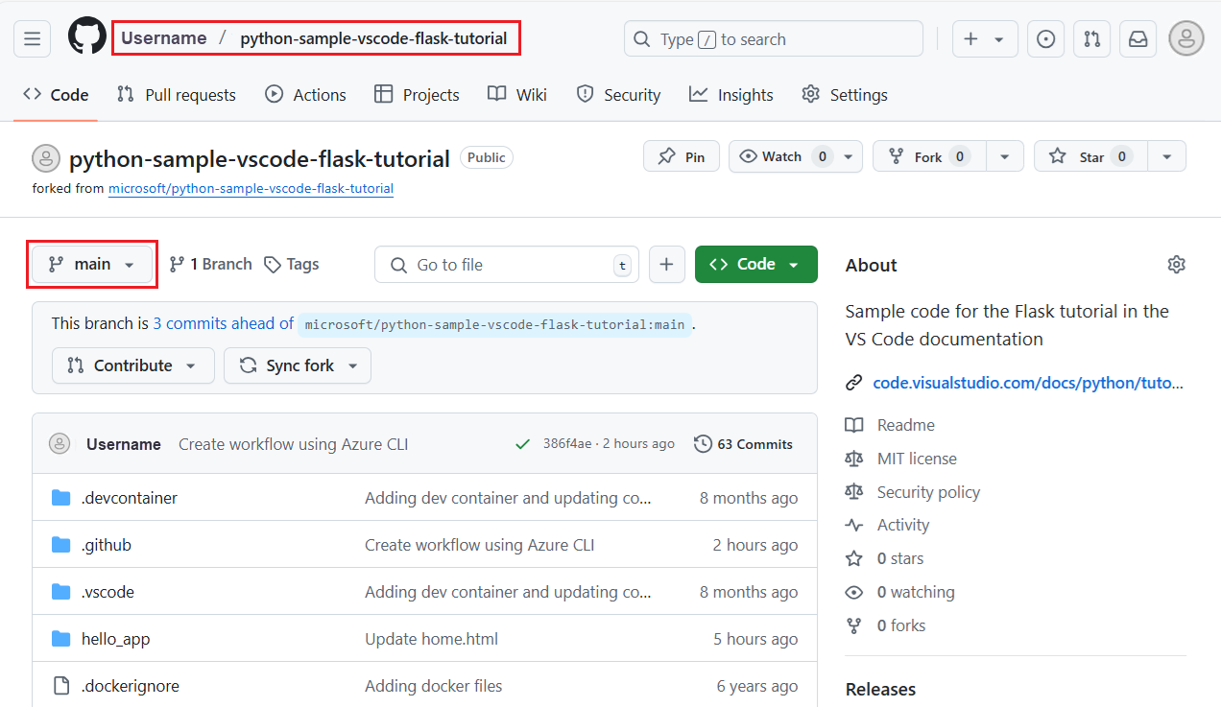Image resolution: width=1221 pixels, height=707 pixels.
Task: Expand the Contribute dropdown
Action: tap(132, 365)
